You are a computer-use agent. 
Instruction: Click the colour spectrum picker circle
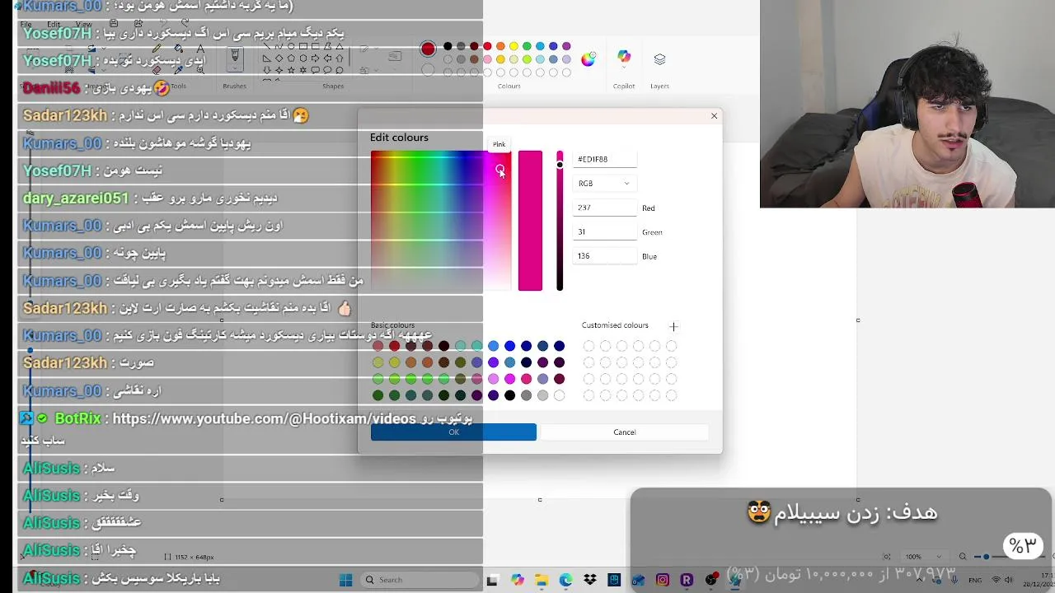click(499, 169)
